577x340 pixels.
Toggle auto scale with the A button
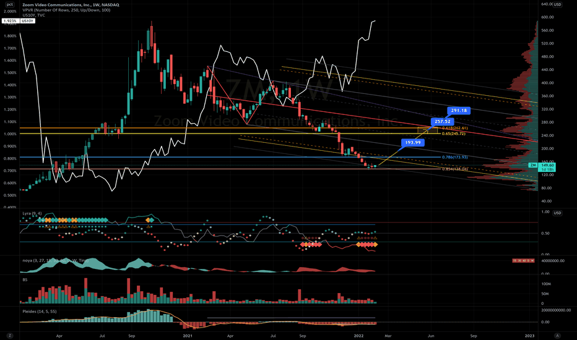(x=558, y=336)
